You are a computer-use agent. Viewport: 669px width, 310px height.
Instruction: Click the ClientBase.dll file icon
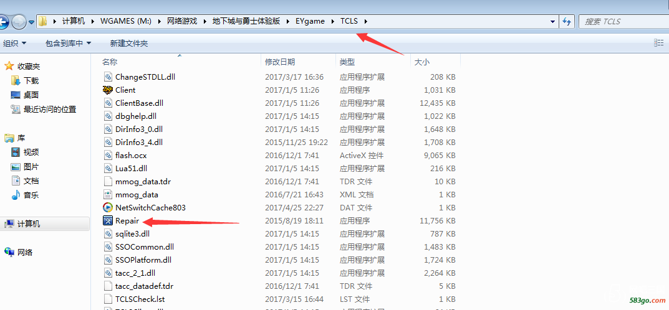(x=108, y=103)
